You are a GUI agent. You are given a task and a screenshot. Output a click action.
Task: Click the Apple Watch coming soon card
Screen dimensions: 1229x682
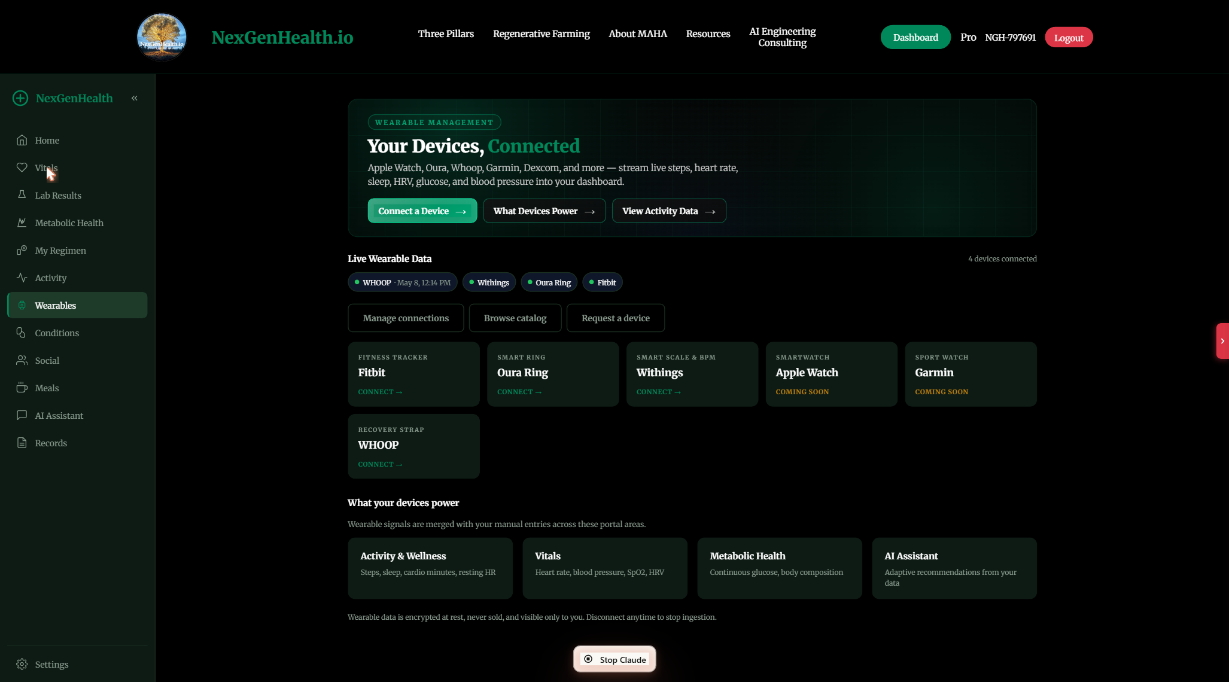[831, 374]
